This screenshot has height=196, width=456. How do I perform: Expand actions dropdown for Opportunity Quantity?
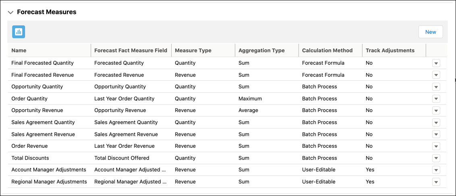pyautogui.click(x=436, y=87)
